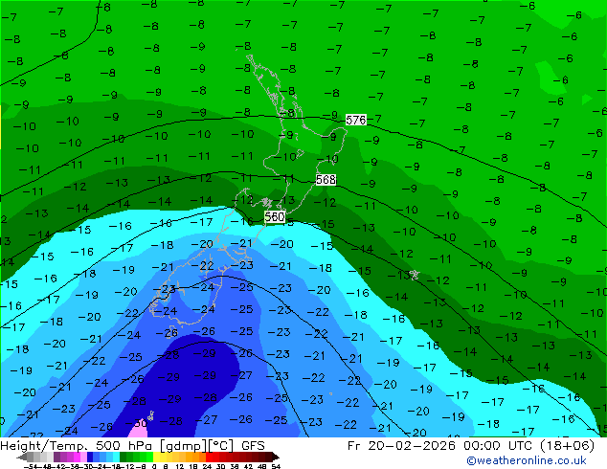The image size is (607, 469).
Task: Click the dark brown right arrow of color scale
Action: pos(275,457)
